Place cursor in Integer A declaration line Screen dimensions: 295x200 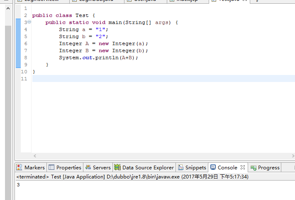tap(103, 43)
